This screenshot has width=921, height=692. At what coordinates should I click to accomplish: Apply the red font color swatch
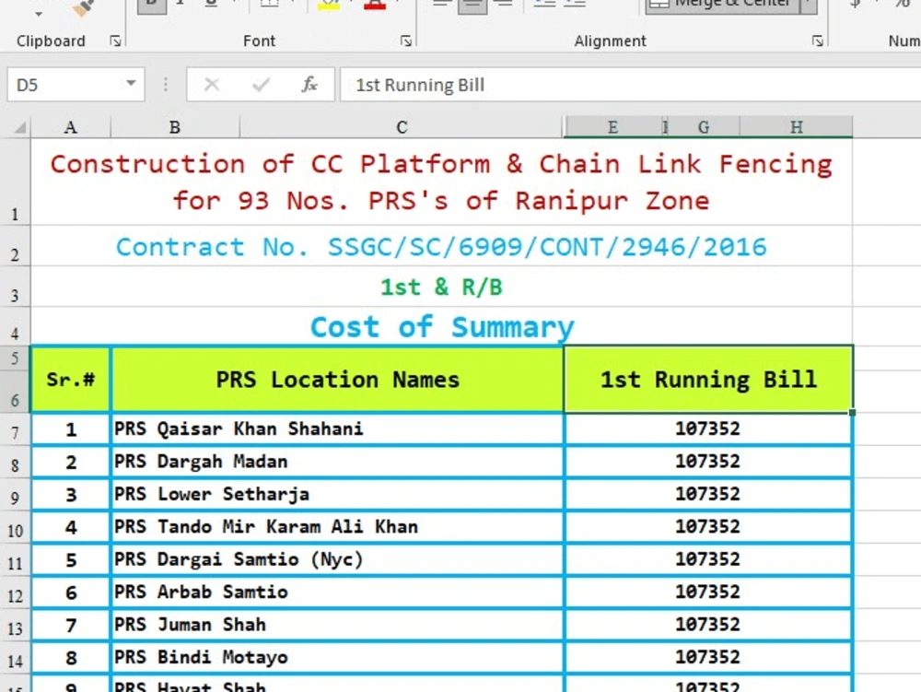375,6
